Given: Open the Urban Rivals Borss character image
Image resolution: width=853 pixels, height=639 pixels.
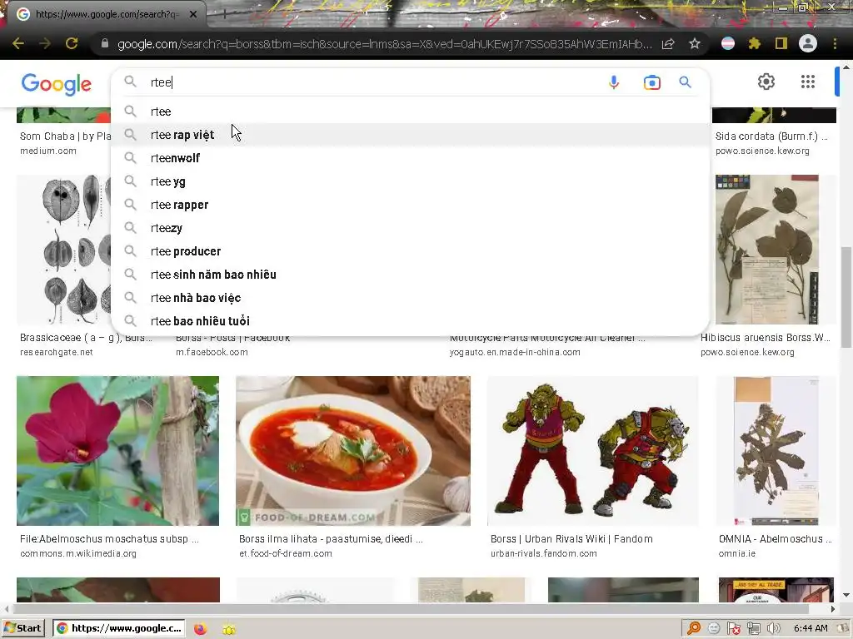Looking at the screenshot, I should 592,450.
